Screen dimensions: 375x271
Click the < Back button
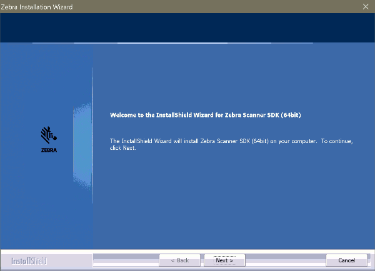tap(179, 260)
